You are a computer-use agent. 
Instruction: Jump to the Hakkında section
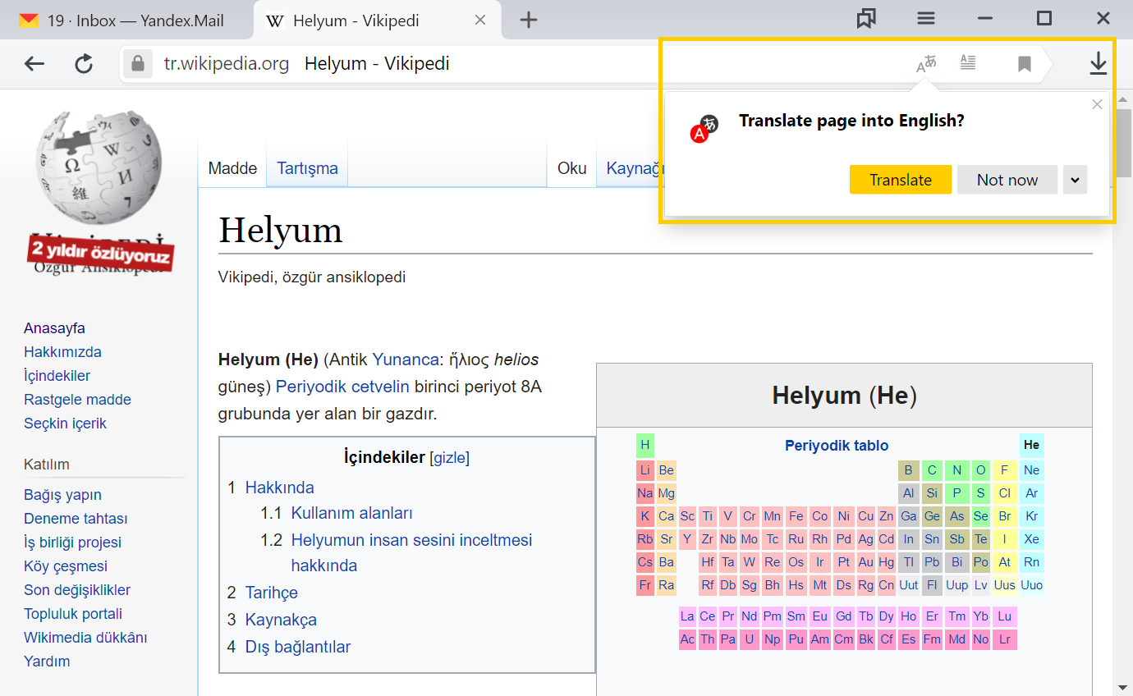(280, 488)
